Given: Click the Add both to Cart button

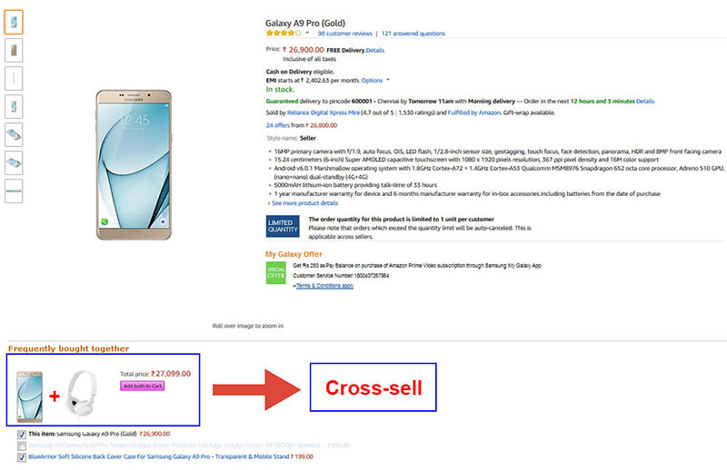Looking at the screenshot, I should click(143, 386).
